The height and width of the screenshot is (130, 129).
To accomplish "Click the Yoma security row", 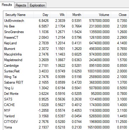I will (66, 127).
